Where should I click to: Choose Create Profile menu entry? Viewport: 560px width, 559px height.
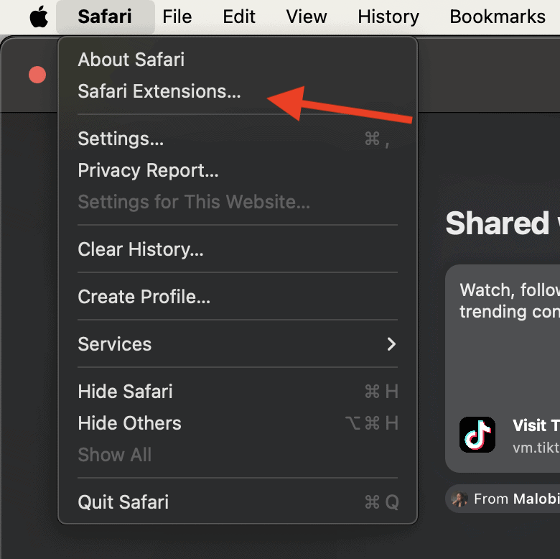tap(144, 297)
